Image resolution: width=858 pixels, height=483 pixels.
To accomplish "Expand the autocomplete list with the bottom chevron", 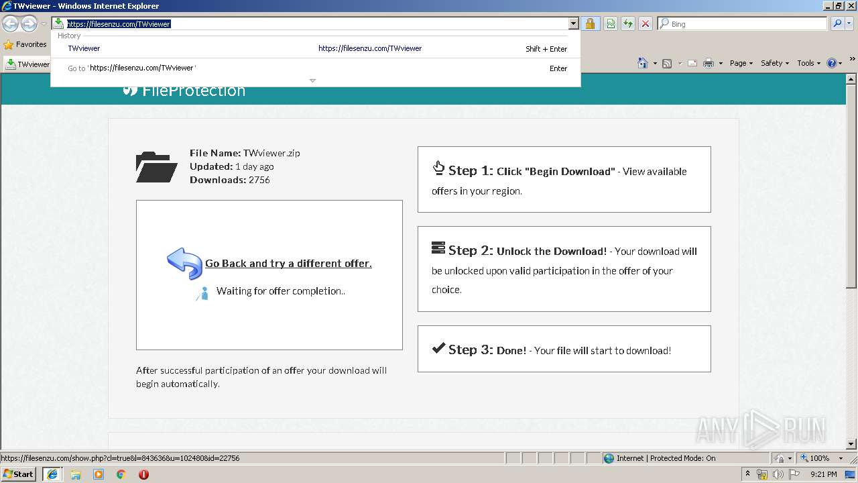I will coord(312,80).
